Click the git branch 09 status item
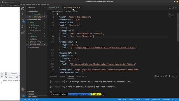The width and height of the screenshot is (179, 101). pyautogui.click(x=24, y=100)
